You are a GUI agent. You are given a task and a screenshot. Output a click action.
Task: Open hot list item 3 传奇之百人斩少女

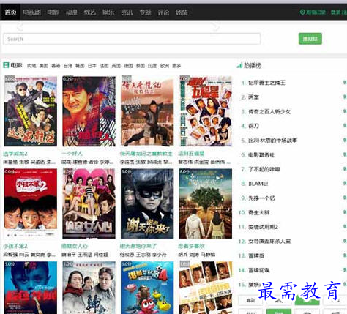[269, 112]
